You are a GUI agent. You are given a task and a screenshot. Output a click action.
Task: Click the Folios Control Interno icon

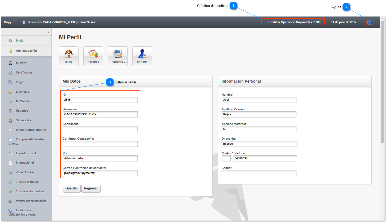[10, 130]
